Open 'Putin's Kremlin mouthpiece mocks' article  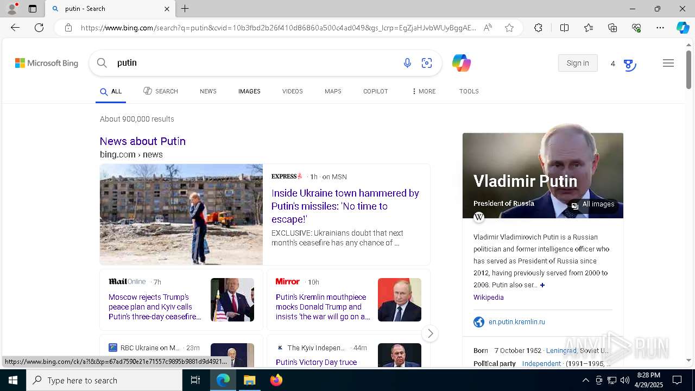323,307
